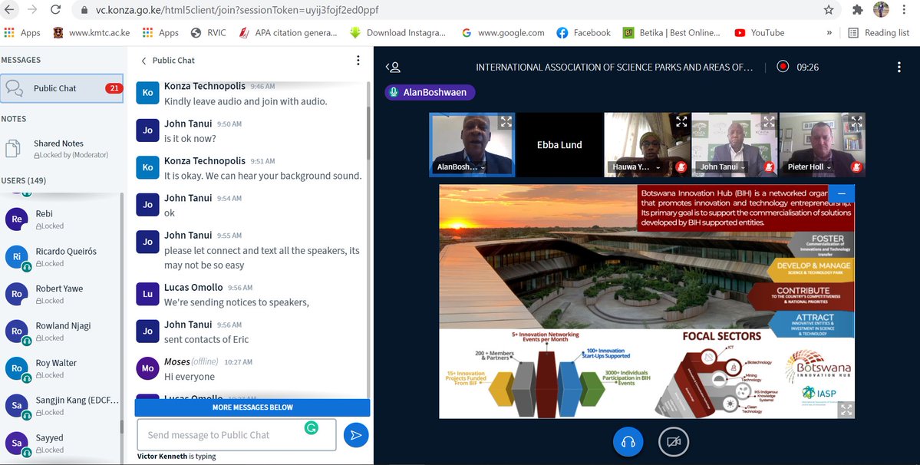Screen dimensions: 920x465
Task: Select Public Chat in Messages list
Action: (61, 88)
